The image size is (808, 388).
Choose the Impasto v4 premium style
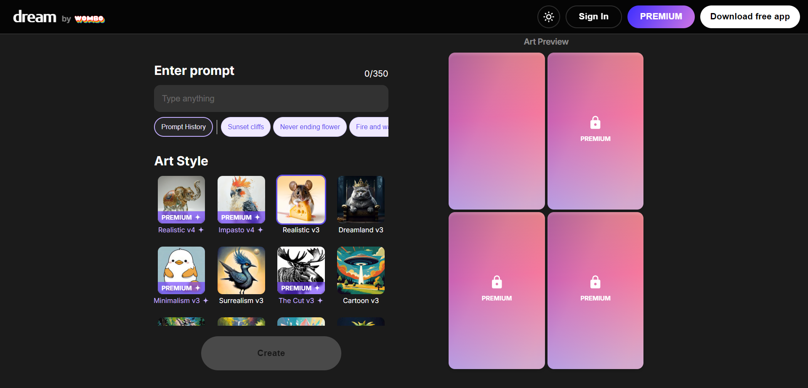click(x=241, y=199)
